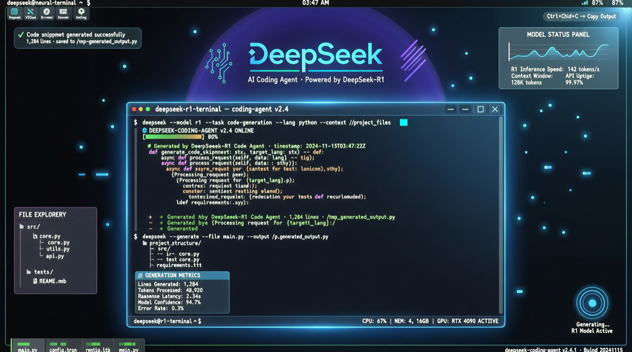Collapse the core.py parent node
Viewport: 632px width, 352px height.
(46, 236)
